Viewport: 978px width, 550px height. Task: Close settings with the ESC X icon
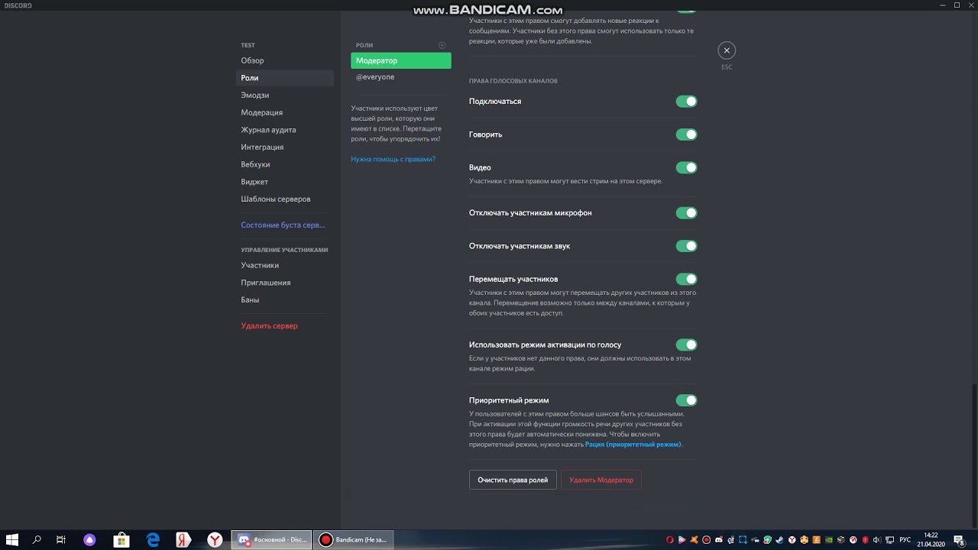727,50
